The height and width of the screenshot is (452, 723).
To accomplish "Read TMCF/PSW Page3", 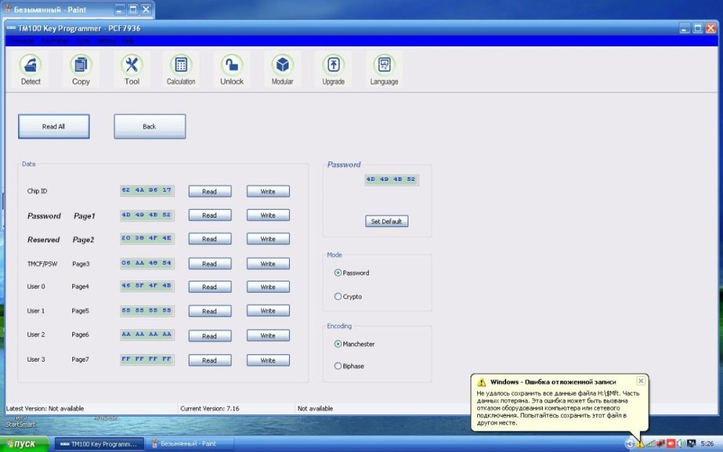I will [x=210, y=264].
